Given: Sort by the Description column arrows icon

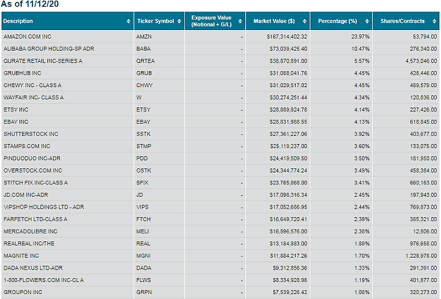Looking at the screenshot, I should [x=129, y=21].
